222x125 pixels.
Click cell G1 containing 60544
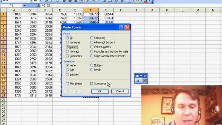(106, 14)
